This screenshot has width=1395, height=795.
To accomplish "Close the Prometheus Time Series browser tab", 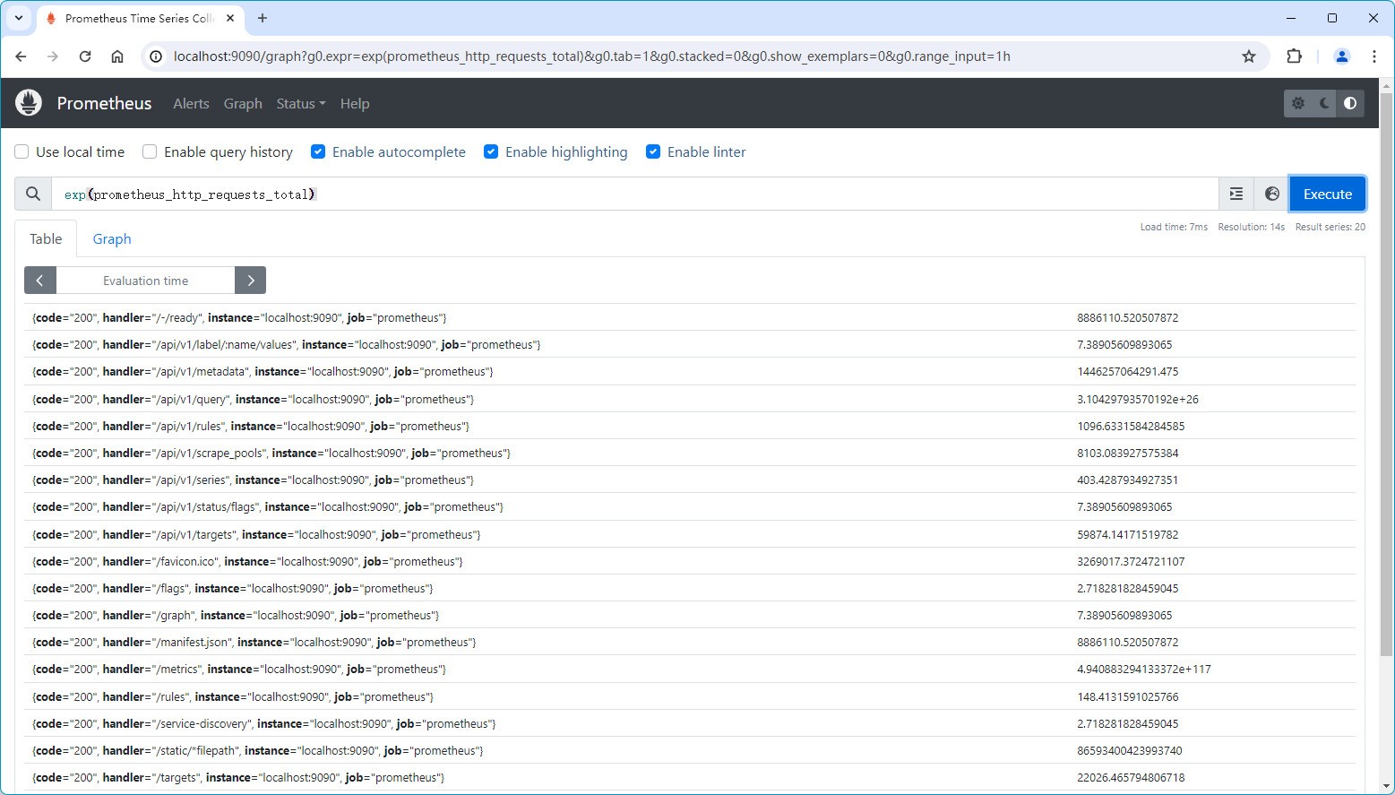I will pyautogui.click(x=230, y=18).
